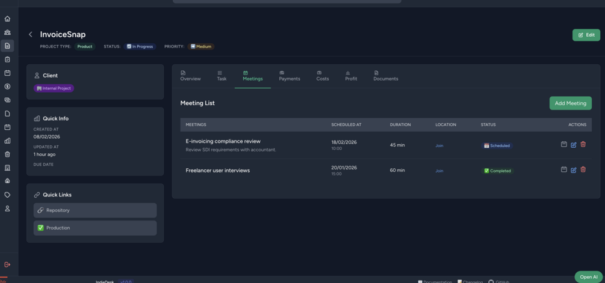The height and width of the screenshot is (283, 605).
Task: Click the red logout icon in sidebar
Action: [x=7, y=264]
